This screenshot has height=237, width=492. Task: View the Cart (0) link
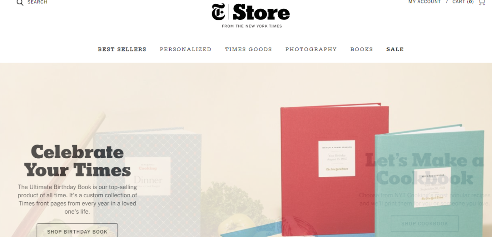click(463, 2)
